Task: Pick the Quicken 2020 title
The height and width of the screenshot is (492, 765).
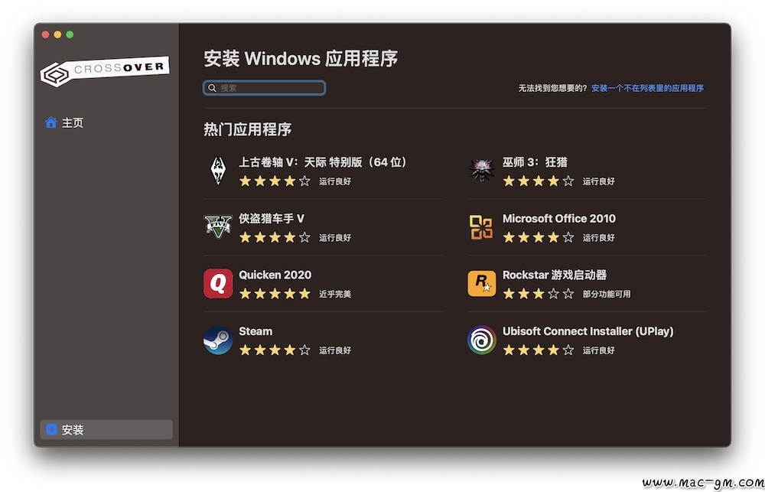Action: click(x=275, y=275)
